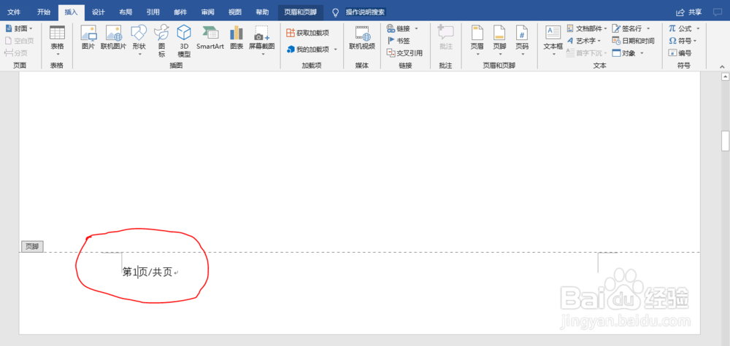This screenshot has height=346, width=730.
Task: Switch to 页眉和页脚 tab
Action: tap(300, 12)
